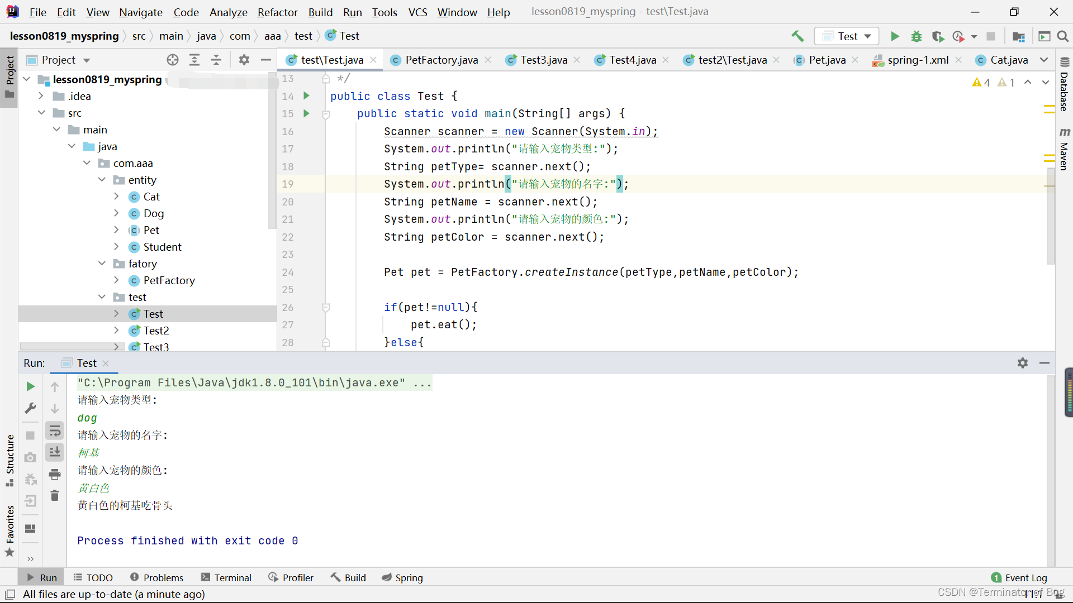
Task: Run Test with coverage icon
Action: tap(938, 36)
